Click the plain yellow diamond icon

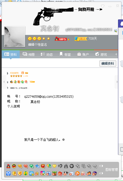(x=54, y=166)
